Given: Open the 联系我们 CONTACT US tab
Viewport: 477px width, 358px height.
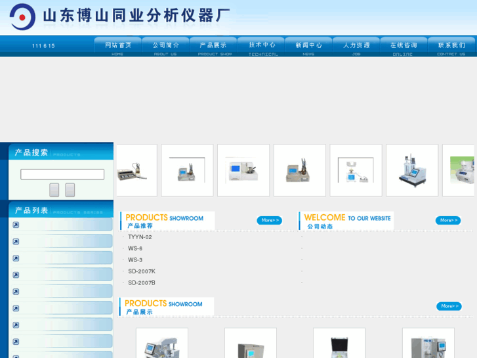Looking at the screenshot, I should (x=451, y=47).
